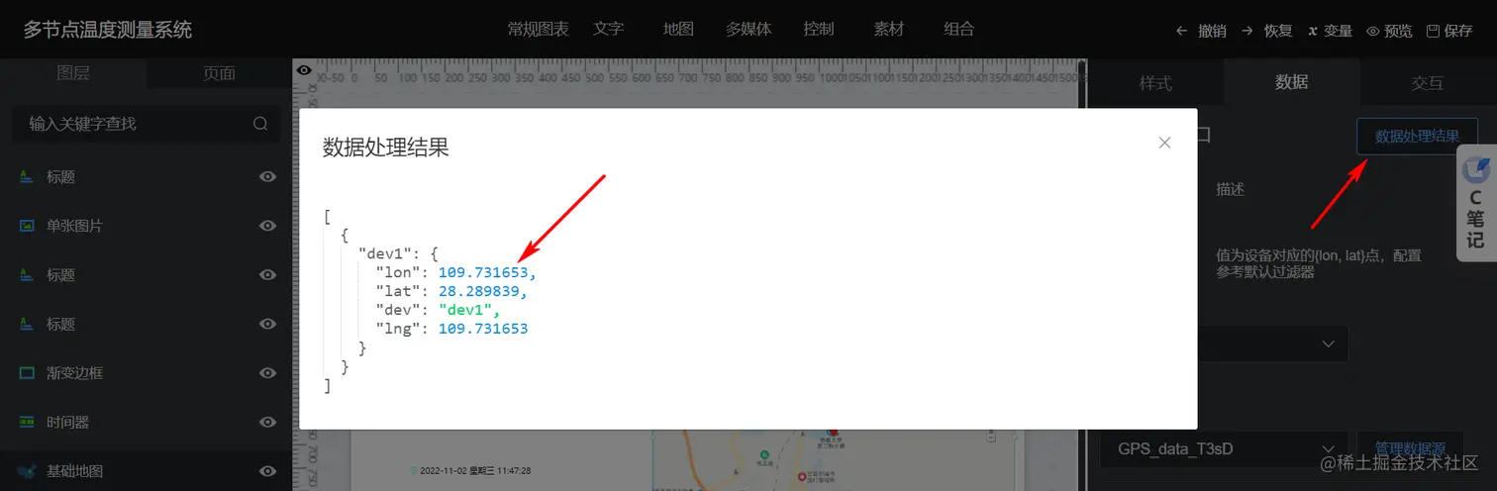Screen dimensions: 1497x491
Task: Click search magnifier icon in layer panel
Action: (x=260, y=124)
